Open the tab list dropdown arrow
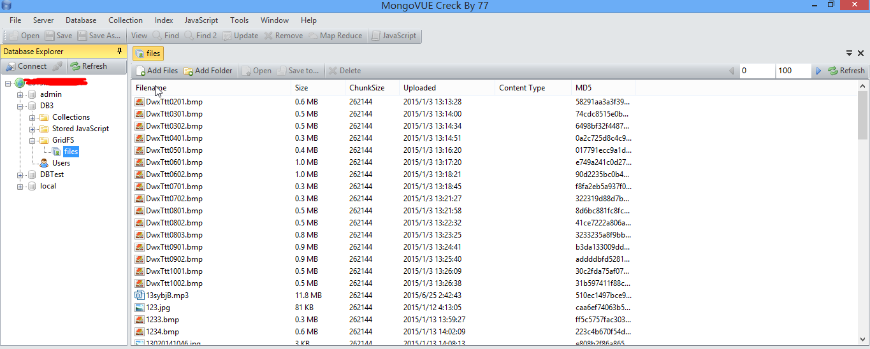Viewport: 870px width, 349px height. click(x=850, y=53)
